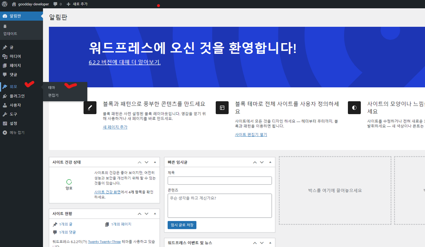The width and height of the screenshot is (425, 247).
Task: Click the Twenty Twenty-Three theme link
Action: (x=104, y=242)
